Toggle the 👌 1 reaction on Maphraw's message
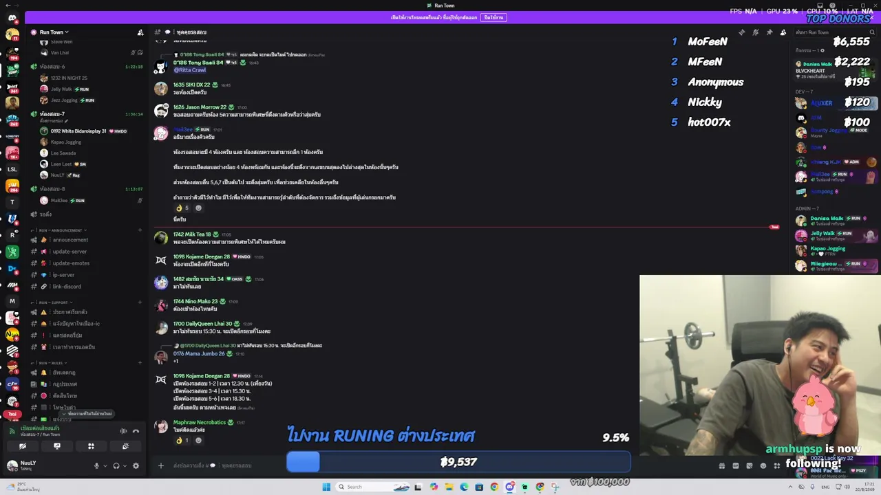881x495 pixels. point(182,440)
